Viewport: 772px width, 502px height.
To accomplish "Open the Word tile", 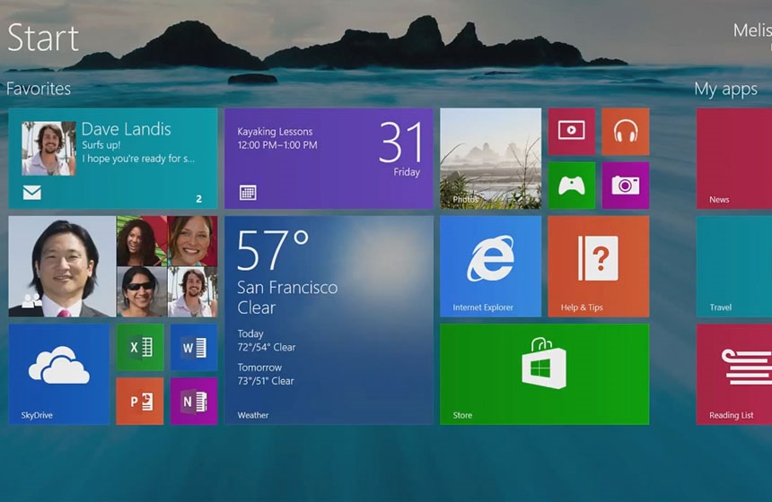I will click(194, 347).
